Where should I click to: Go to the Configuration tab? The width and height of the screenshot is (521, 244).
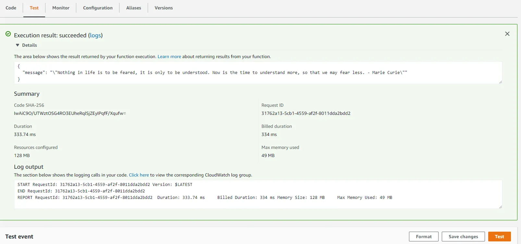(98, 8)
